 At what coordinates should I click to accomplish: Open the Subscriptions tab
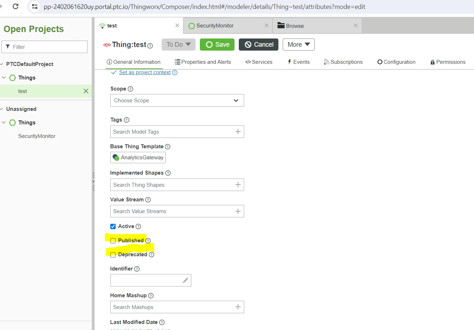point(343,62)
